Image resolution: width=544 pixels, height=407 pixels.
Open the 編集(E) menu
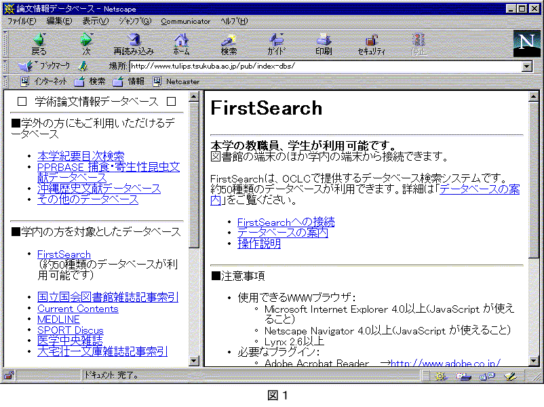(x=59, y=21)
